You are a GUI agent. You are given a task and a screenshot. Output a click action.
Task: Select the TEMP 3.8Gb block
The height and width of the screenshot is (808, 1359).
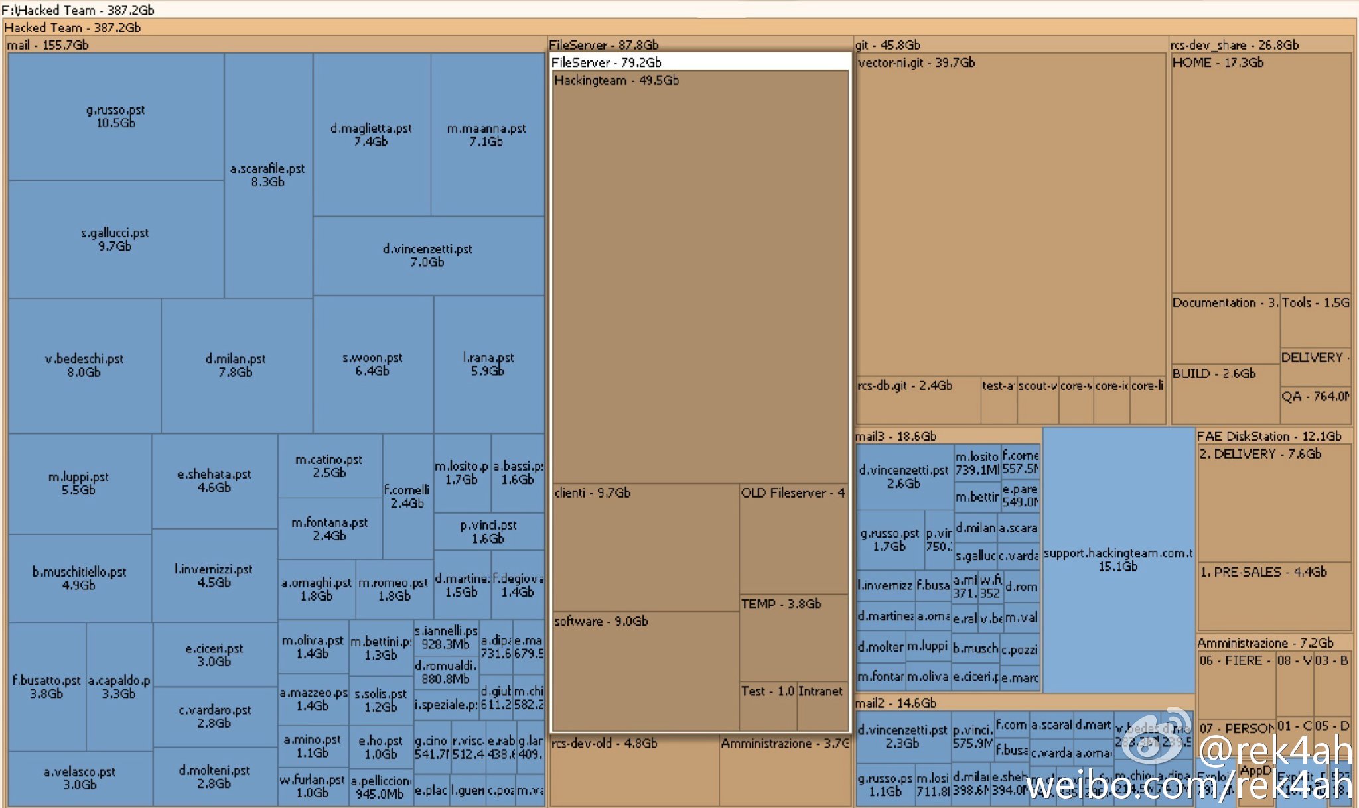pos(794,638)
